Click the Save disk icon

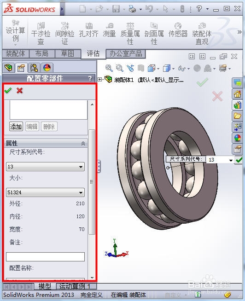point(116,9)
